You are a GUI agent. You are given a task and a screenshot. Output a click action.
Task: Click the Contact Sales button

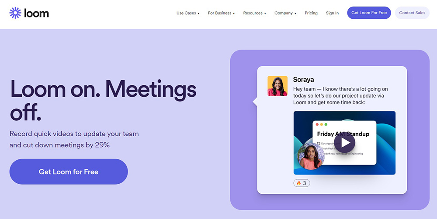coord(412,13)
